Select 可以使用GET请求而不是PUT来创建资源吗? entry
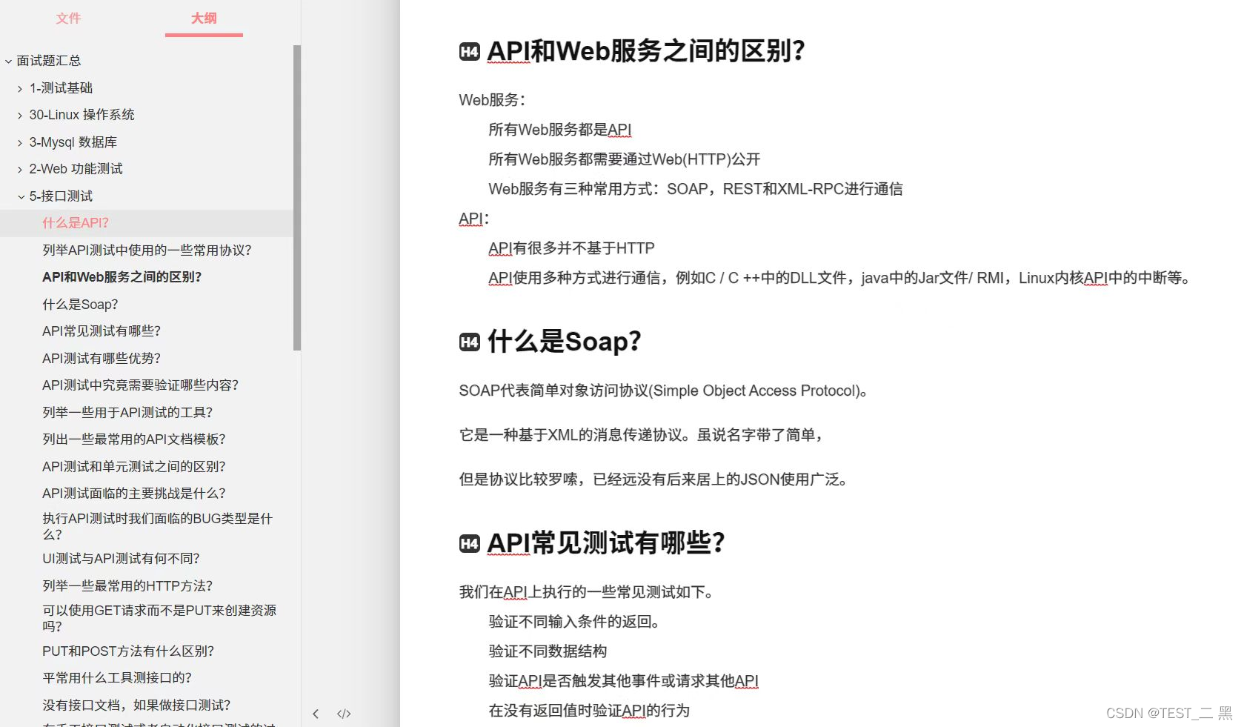This screenshot has height=727, width=1244. click(159, 618)
